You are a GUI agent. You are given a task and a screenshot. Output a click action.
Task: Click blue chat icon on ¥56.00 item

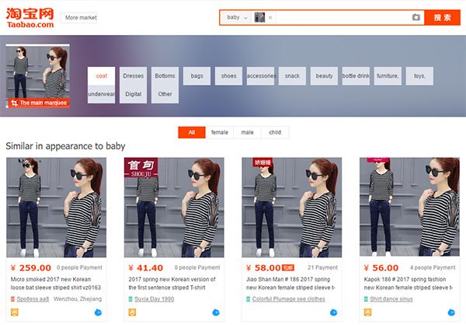point(451,313)
